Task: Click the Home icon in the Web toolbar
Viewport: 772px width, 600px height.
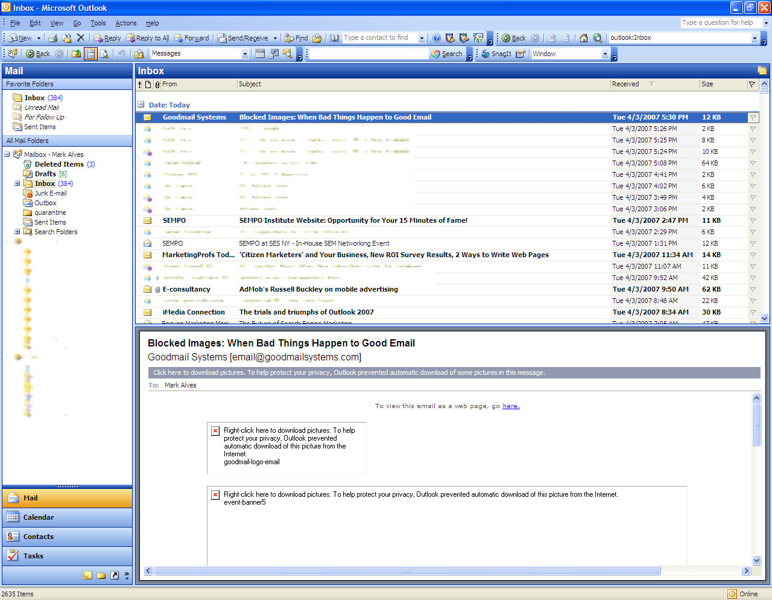Action: tap(583, 38)
